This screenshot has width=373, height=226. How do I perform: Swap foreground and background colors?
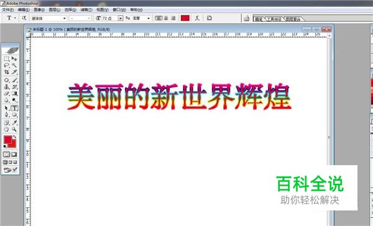tap(15, 137)
